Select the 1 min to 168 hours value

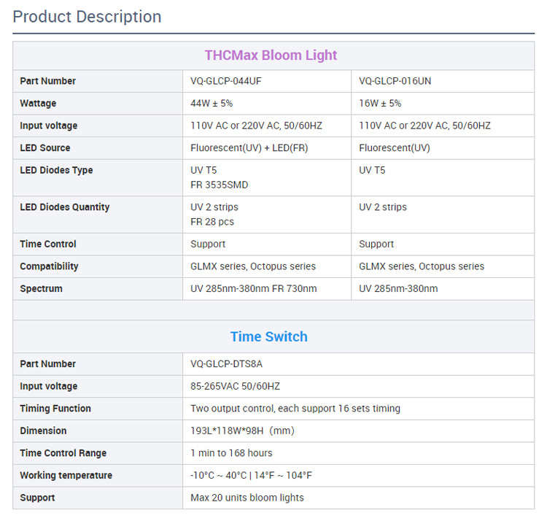pyautogui.click(x=231, y=453)
